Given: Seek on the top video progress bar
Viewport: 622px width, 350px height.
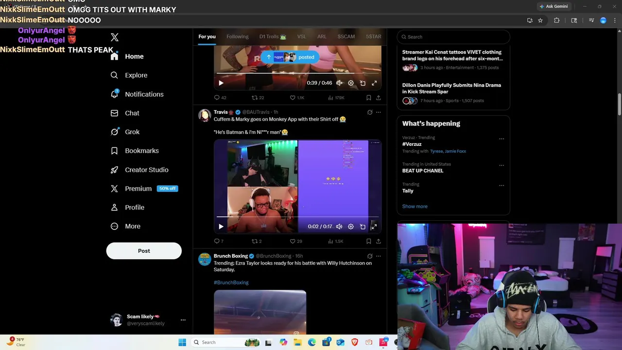Looking at the screenshot, I should [x=297, y=74].
